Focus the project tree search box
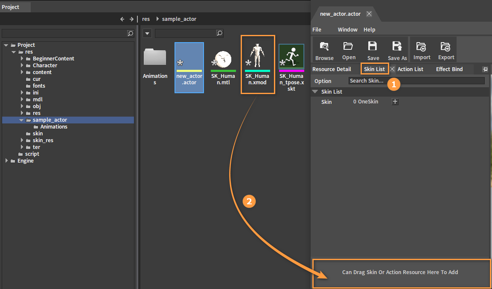Viewport: 492px width, 289px height. coord(68,33)
